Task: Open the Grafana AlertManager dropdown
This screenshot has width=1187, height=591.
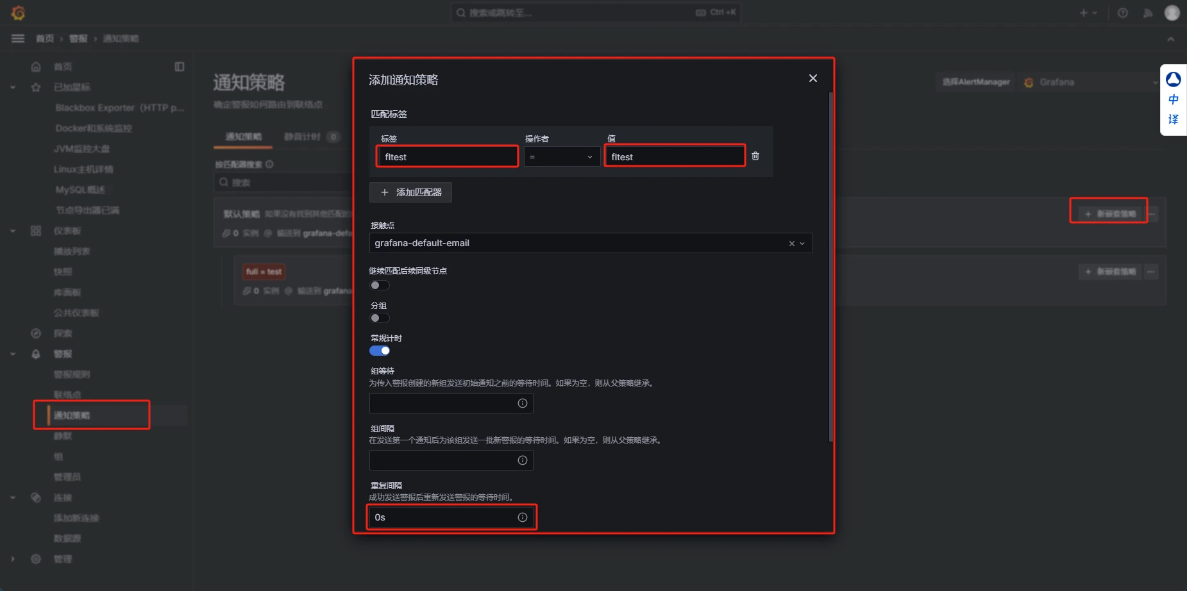Action: pos(1089,82)
